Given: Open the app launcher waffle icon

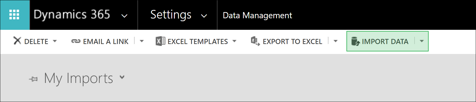Looking at the screenshot, I should click(14, 15).
